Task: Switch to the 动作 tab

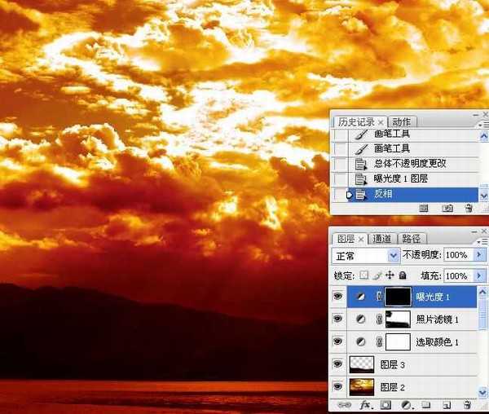Action: (x=402, y=122)
